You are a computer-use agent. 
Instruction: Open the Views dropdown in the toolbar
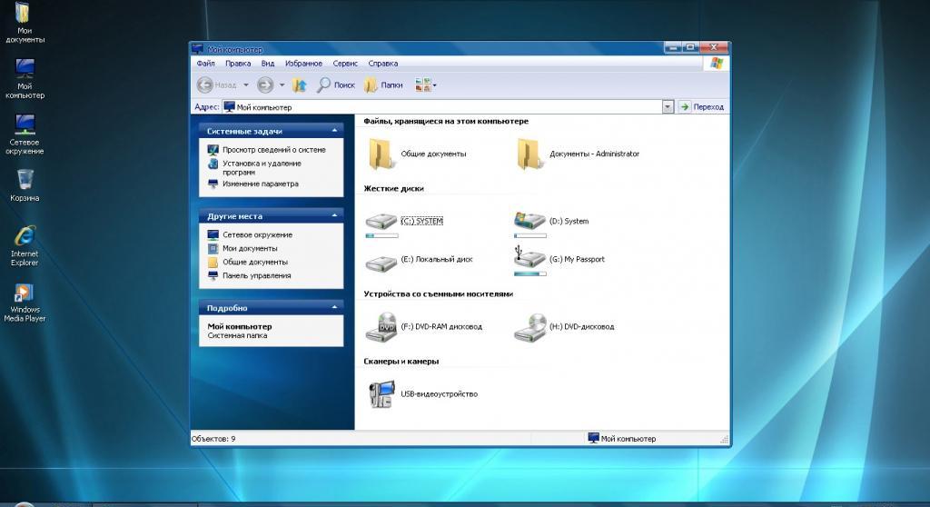(426, 84)
